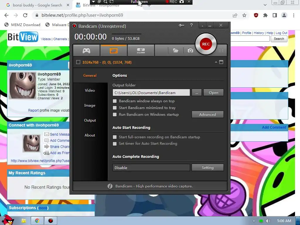Collapse Bandicam panel with small up arrow
The width and height of the screenshot is (300, 225).
tap(216, 62)
